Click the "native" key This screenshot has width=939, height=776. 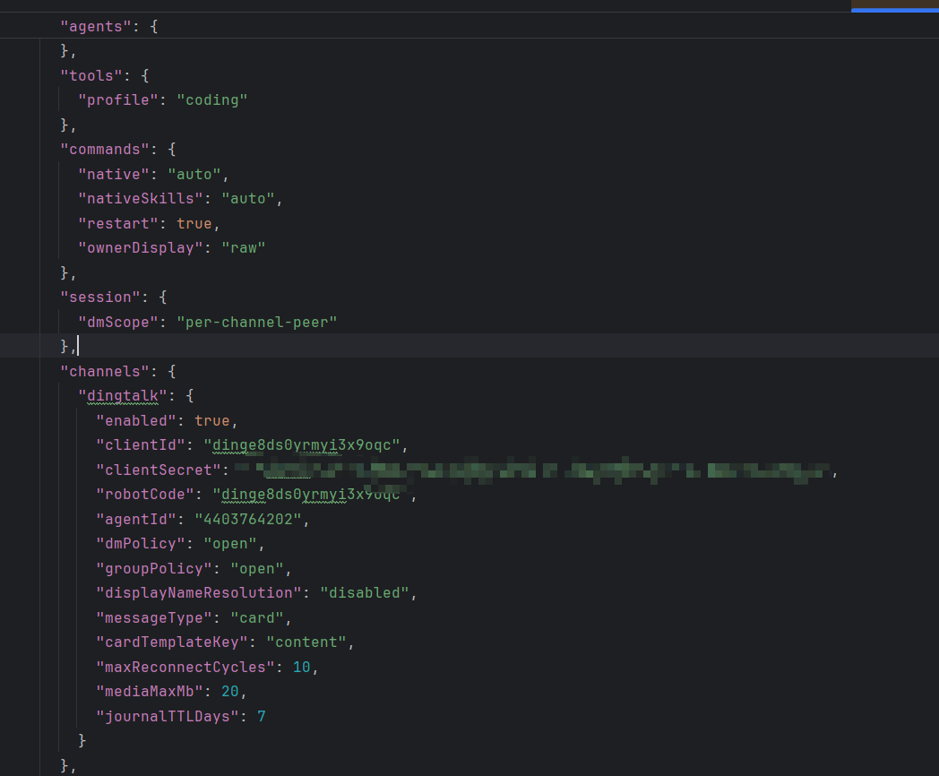114,174
